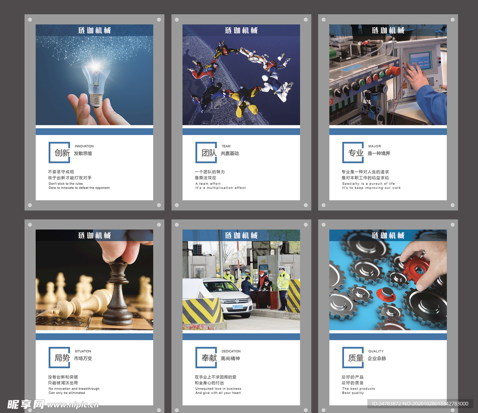The image size is (478, 413).
Task: Click the 共赢基础 subtitle
Action: coord(230,153)
